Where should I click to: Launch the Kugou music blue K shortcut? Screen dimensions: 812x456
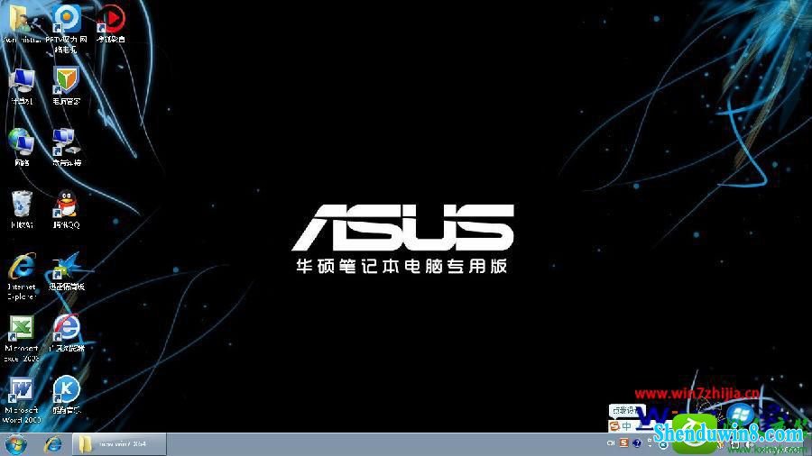tap(66, 395)
